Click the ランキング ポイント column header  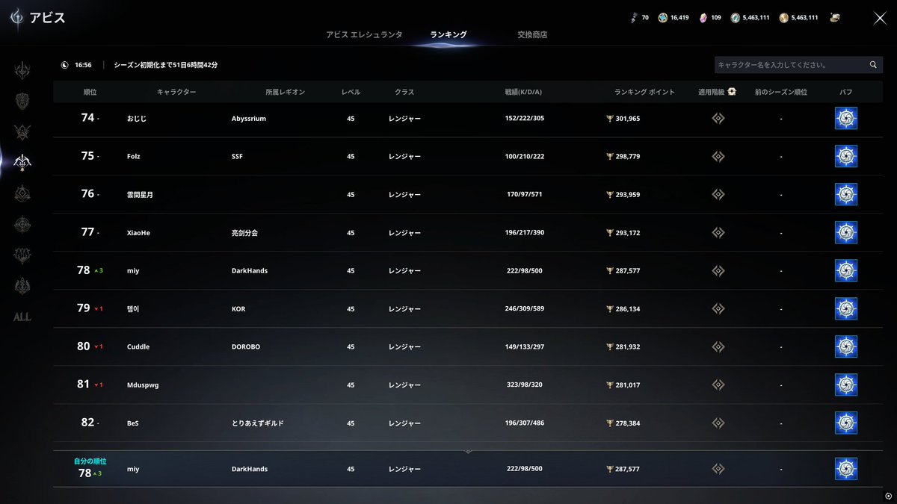pyautogui.click(x=644, y=92)
